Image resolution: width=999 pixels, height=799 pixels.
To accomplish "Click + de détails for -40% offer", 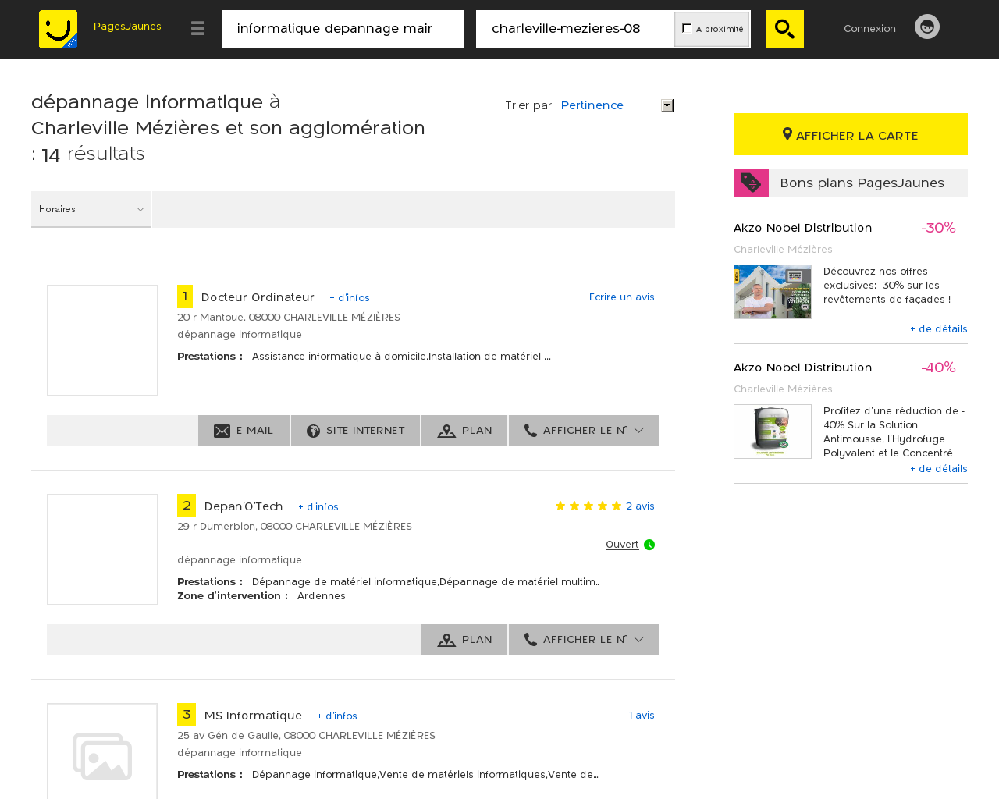I will coord(939,469).
